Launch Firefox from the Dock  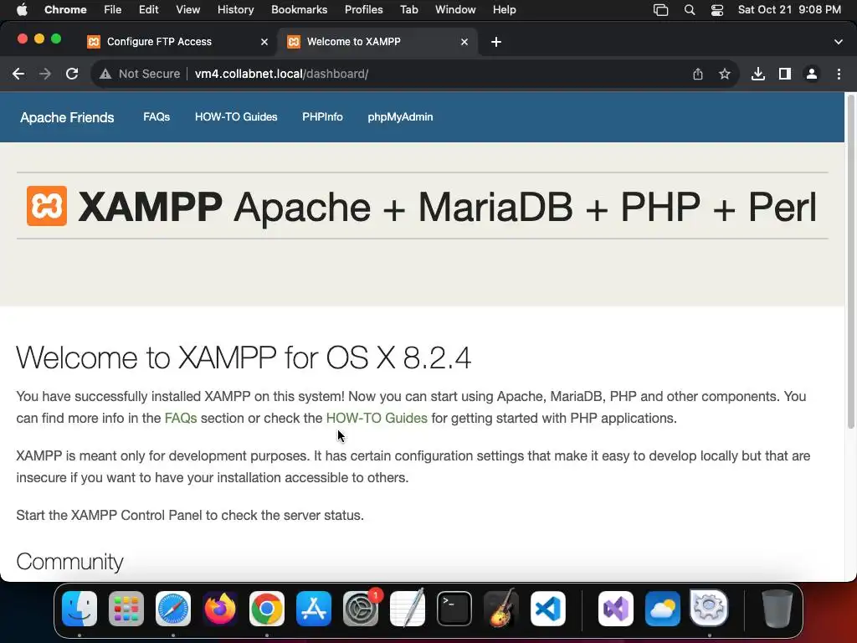point(220,609)
